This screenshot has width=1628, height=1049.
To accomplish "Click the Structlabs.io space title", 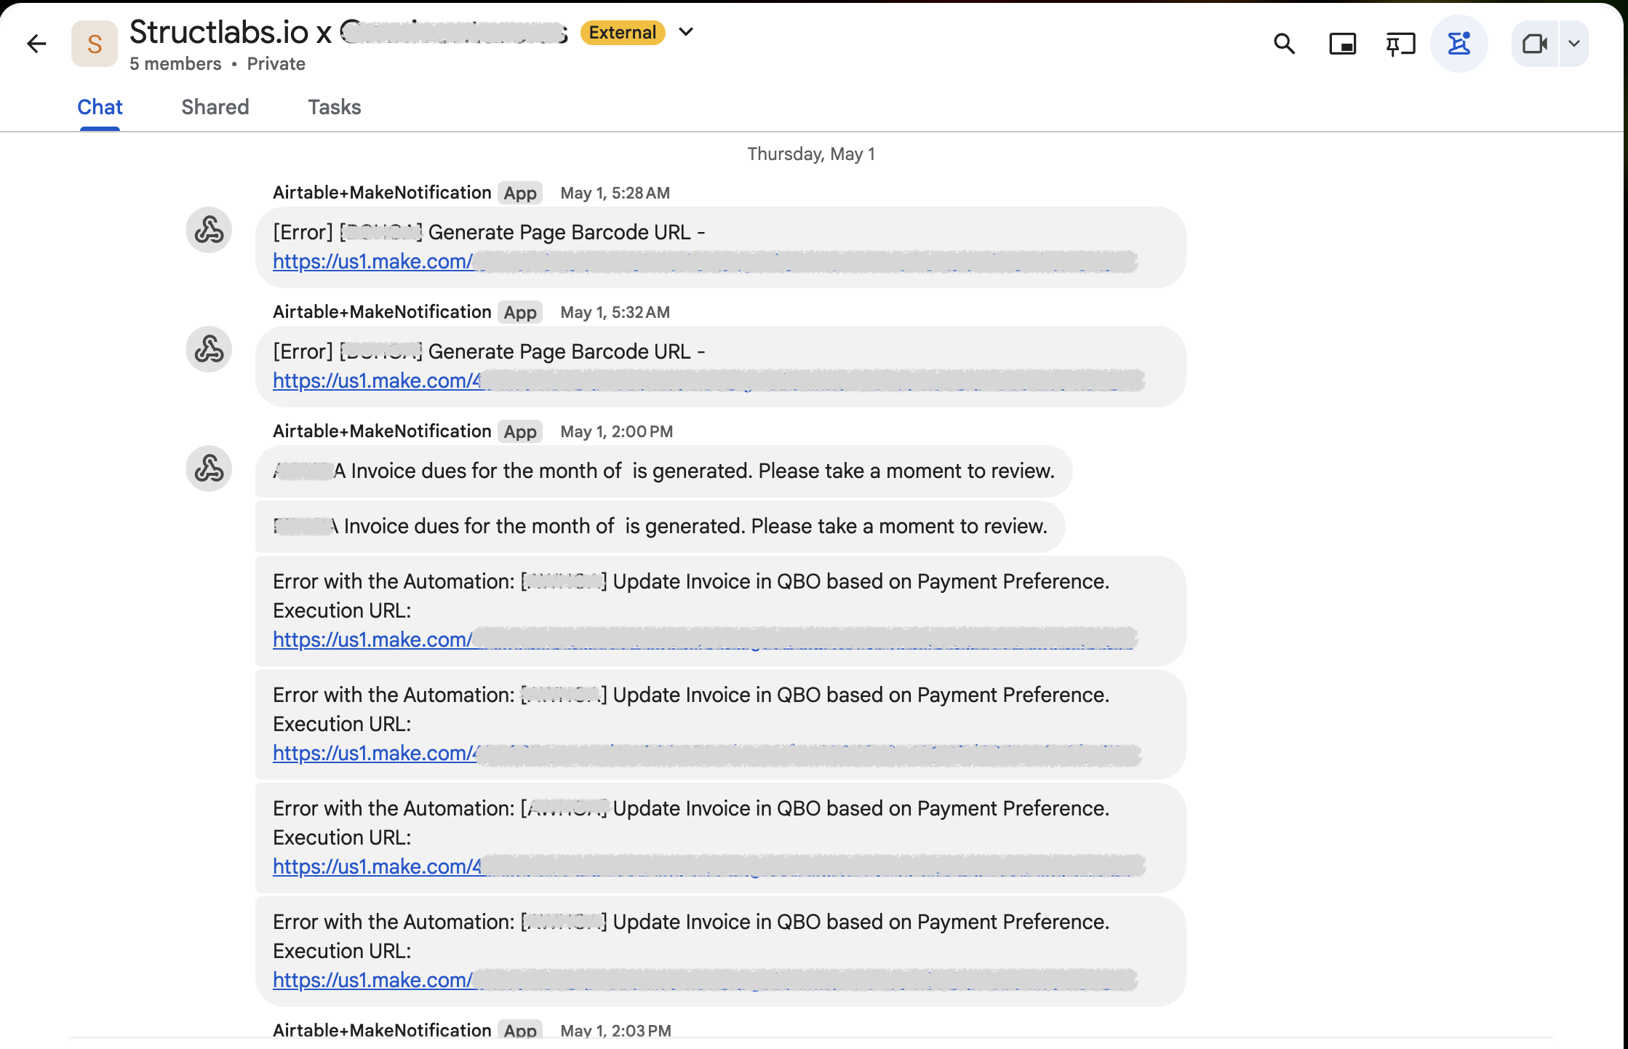I will [x=348, y=32].
